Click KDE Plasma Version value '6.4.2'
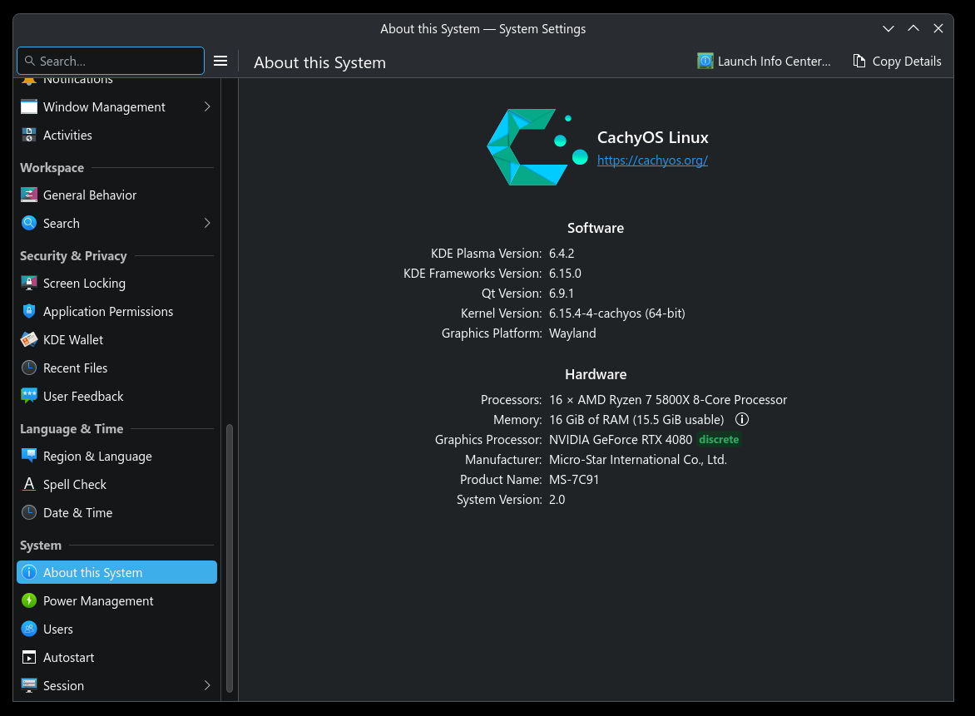Screen dimensions: 975x716 pyautogui.click(x=562, y=254)
